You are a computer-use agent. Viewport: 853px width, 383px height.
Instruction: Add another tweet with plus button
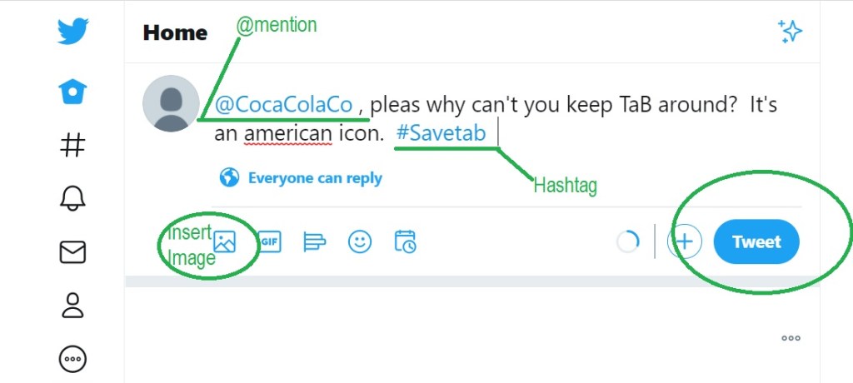(x=684, y=242)
